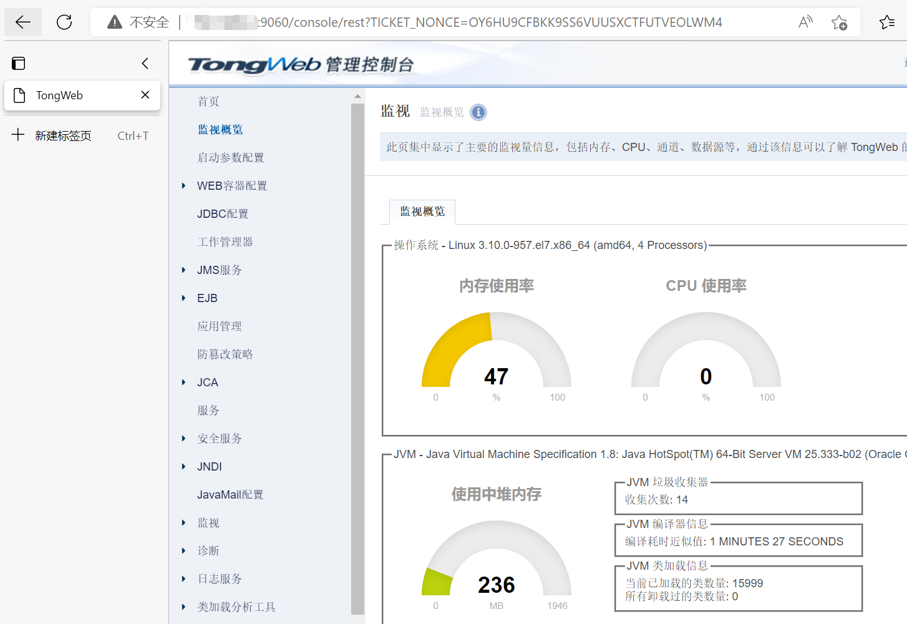Image resolution: width=907 pixels, height=624 pixels.
Task: Reload the page with the refresh icon
Action: pyautogui.click(x=63, y=21)
